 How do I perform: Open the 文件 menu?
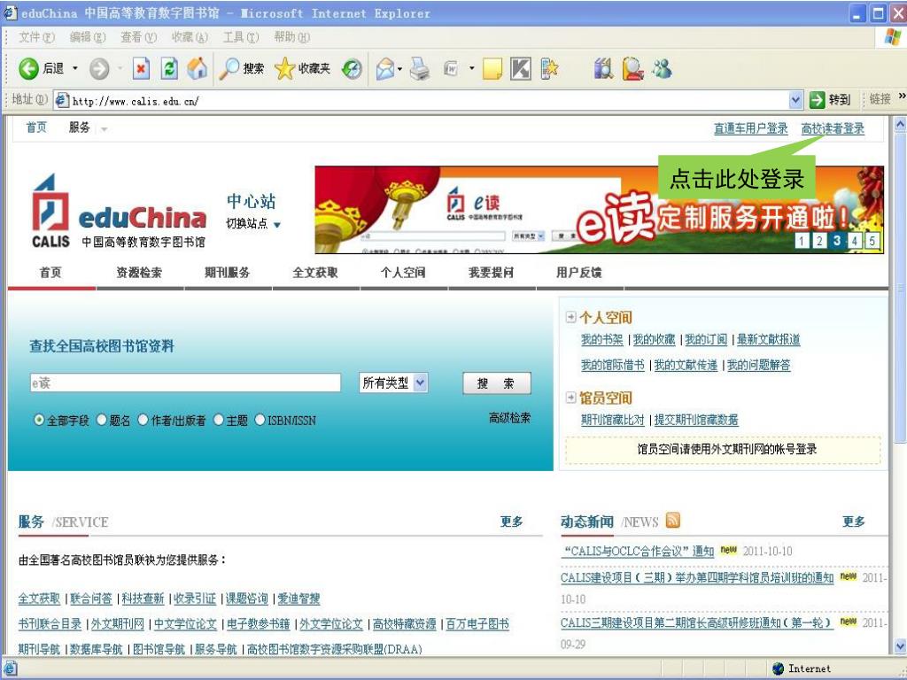pyautogui.click(x=35, y=37)
